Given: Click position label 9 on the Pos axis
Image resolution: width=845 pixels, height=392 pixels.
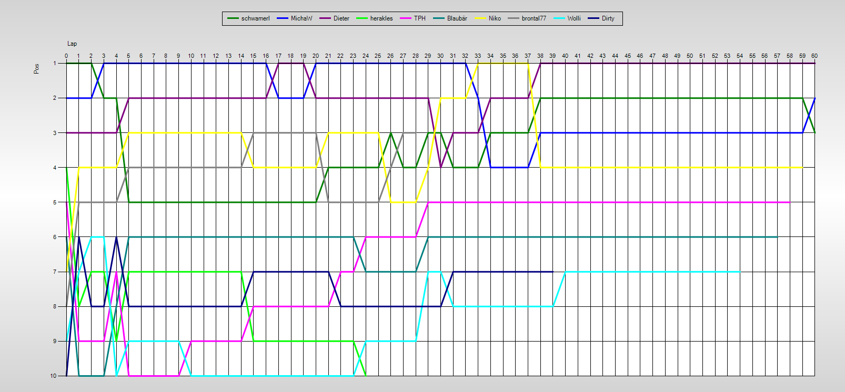Looking at the screenshot, I should [55, 341].
